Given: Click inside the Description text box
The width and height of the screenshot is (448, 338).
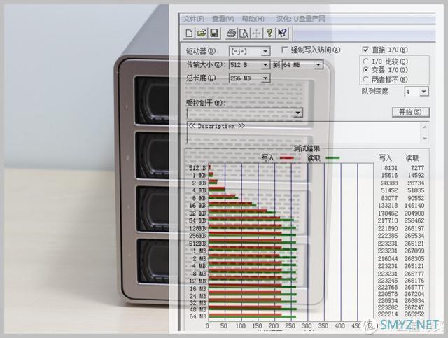Looking at the screenshot, I should tap(303, 132).
